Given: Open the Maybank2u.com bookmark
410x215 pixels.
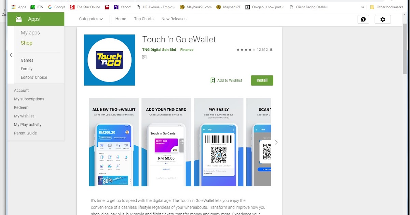Looking at the screenshot, I should tap(195, 7).
